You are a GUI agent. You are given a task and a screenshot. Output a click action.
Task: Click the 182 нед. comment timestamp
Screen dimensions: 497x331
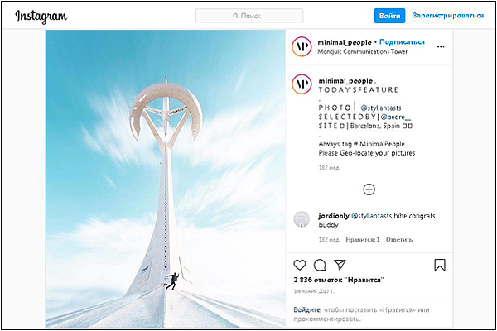point(330,239)
